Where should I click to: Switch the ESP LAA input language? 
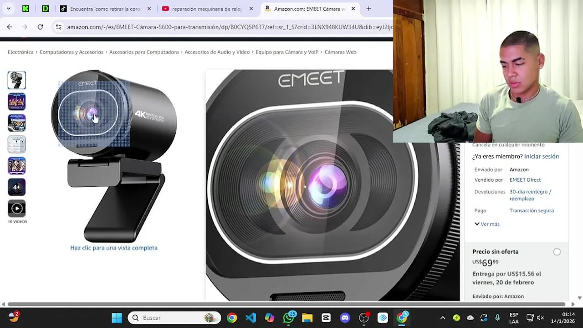click(514, 318)
